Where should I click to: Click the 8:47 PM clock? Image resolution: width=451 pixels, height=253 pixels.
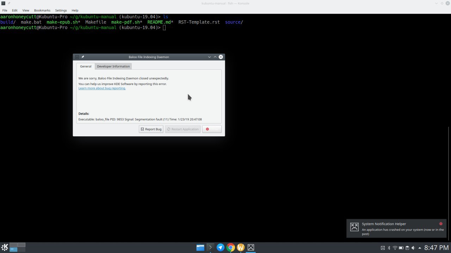[437, 248]
